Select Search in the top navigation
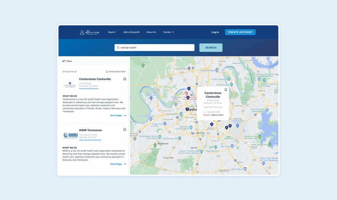The image size is (337, 200). click(111, 32)
